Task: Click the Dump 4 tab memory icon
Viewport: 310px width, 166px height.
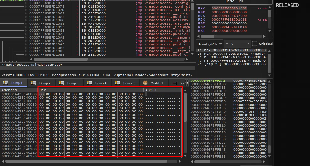Action: 90,83
